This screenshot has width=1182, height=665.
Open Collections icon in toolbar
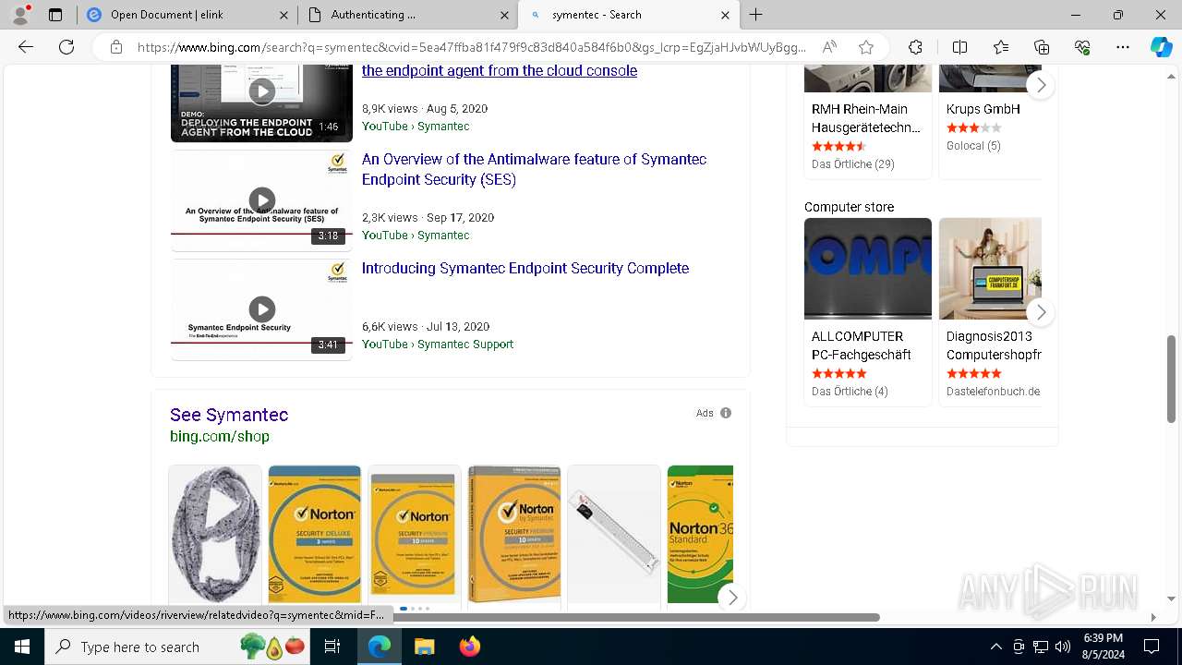(1042, 47)
